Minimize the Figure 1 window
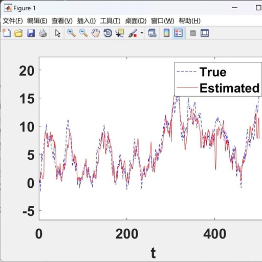The image size is (262, 262). [234, 8]
